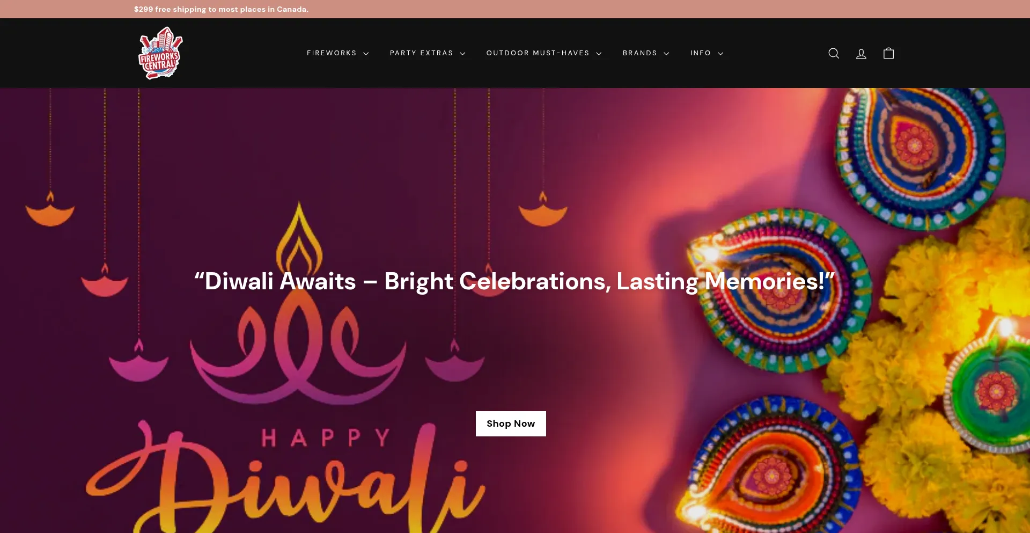Open the PARTY EXTRAS menu item
Image resolution: width=1030 pixels, height=533 pixels.
[x=422, y=53]
